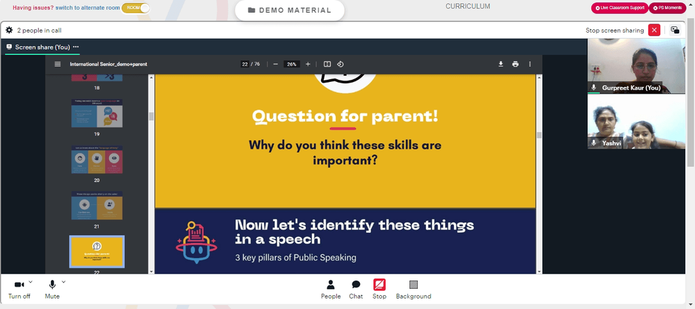Viewport: 695px width, 309px height.
Task: Click Yashvi video tile
Action: (x=637, y=122)
